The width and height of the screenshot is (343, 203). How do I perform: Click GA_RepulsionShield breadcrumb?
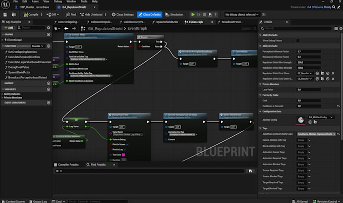105,28
